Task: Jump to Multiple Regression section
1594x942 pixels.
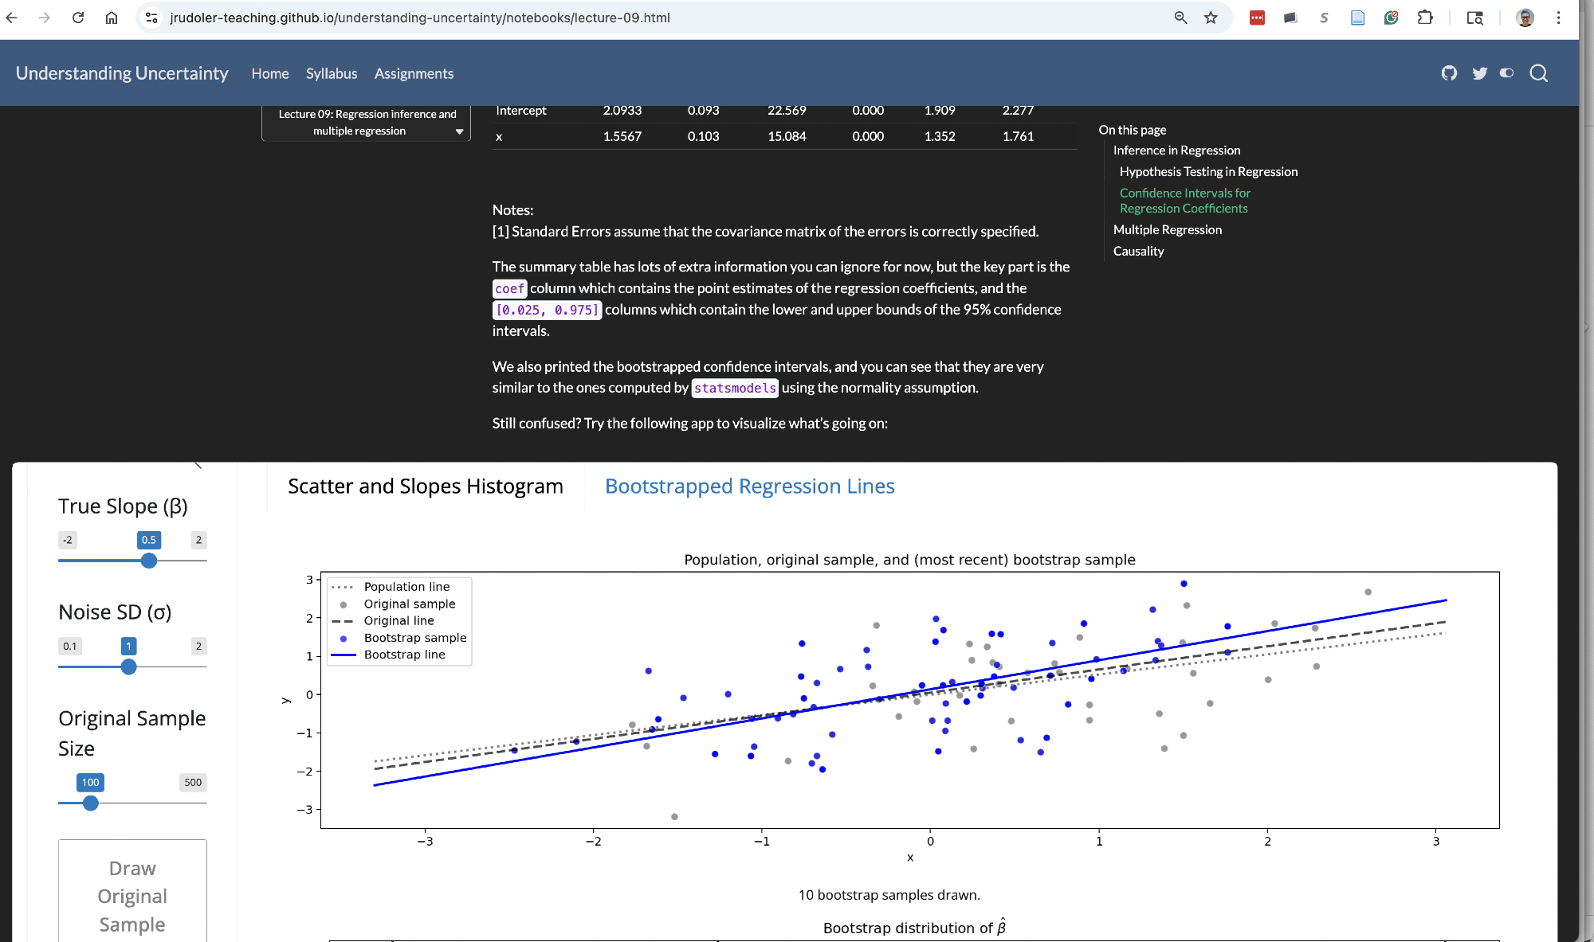Action: 1167,229
